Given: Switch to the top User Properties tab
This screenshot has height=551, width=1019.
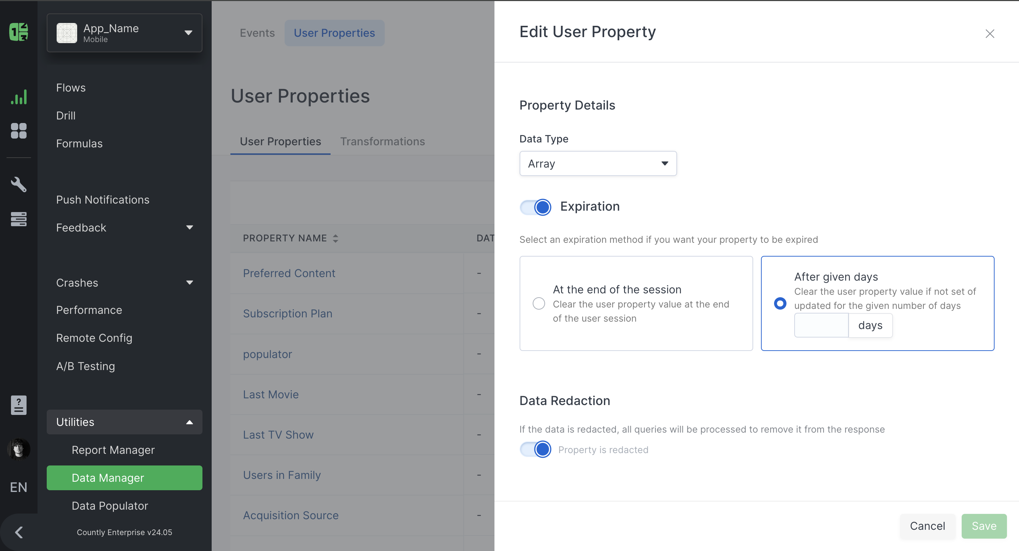Looking at the screenshot, I should pos(334,33).
